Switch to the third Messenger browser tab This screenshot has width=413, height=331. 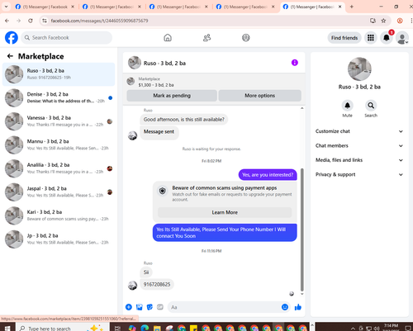tap(178, 7)
